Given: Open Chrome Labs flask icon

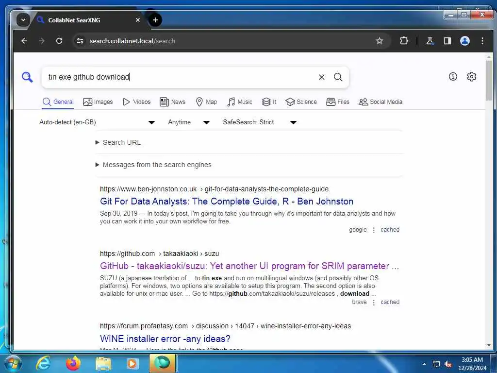Looking at the screenshot, I should point(430,41).
